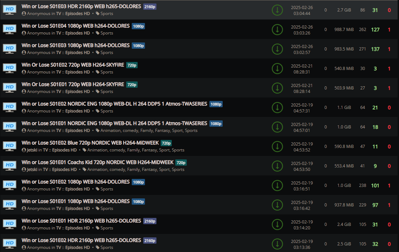
Task: Open Win or Lose S01E04 1080p DOLORES title
Action: [76, 26]
